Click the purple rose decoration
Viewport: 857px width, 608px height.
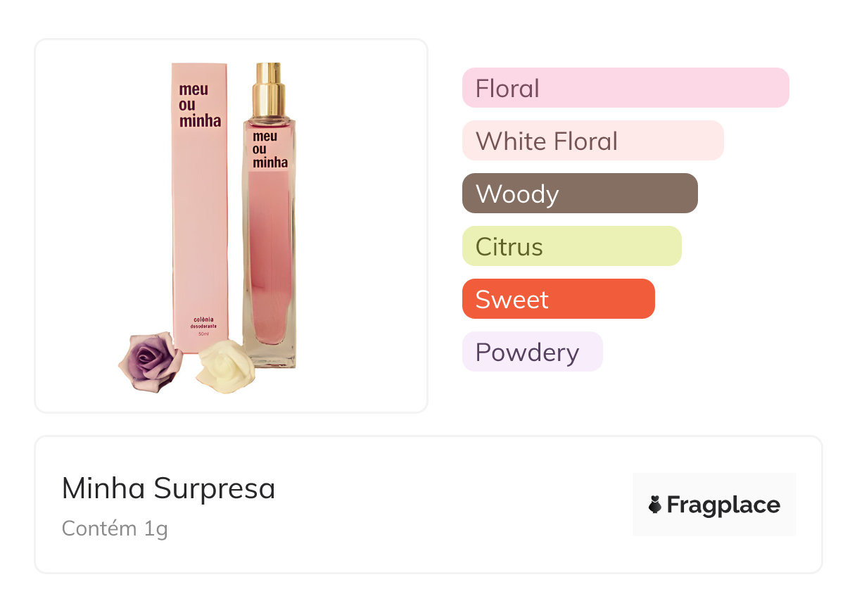pyautogui.click(x=150, y=361)
